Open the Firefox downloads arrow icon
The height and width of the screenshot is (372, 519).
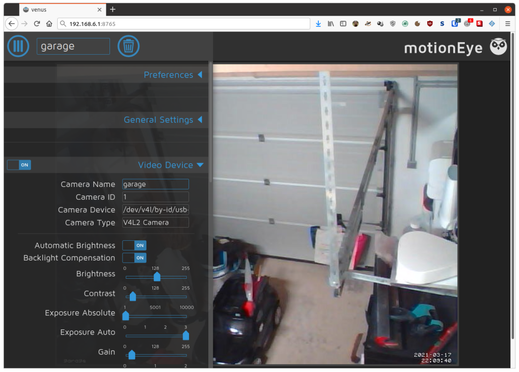click(318, 24)
